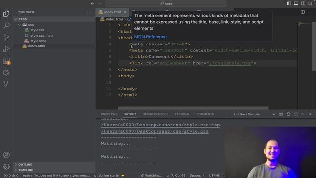Screen dimensions: 316x178
Task: Split the editor to the right
Action: [303, 12]
